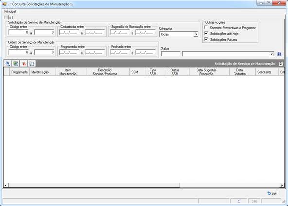
Task: Click the Cadastrada entre start date field
Action: click(69, 32)
